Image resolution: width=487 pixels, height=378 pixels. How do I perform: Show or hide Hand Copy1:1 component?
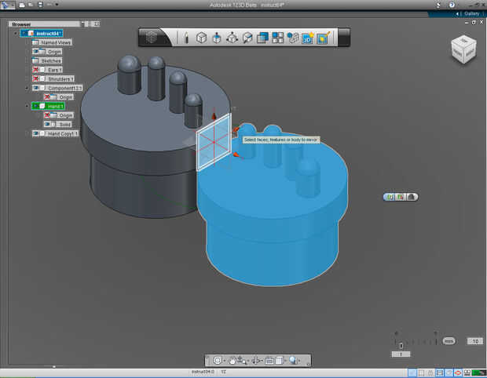(37, 133)
